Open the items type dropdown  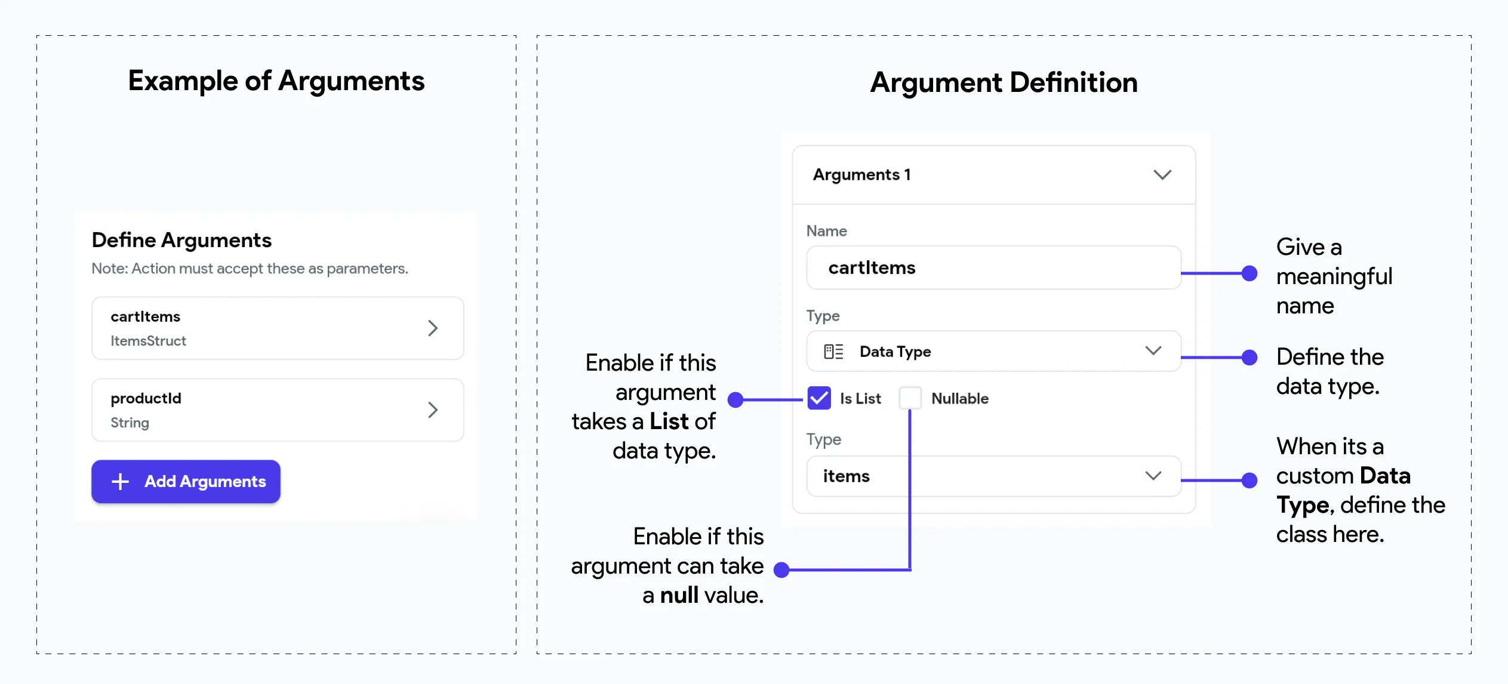[x=994, y=476]
